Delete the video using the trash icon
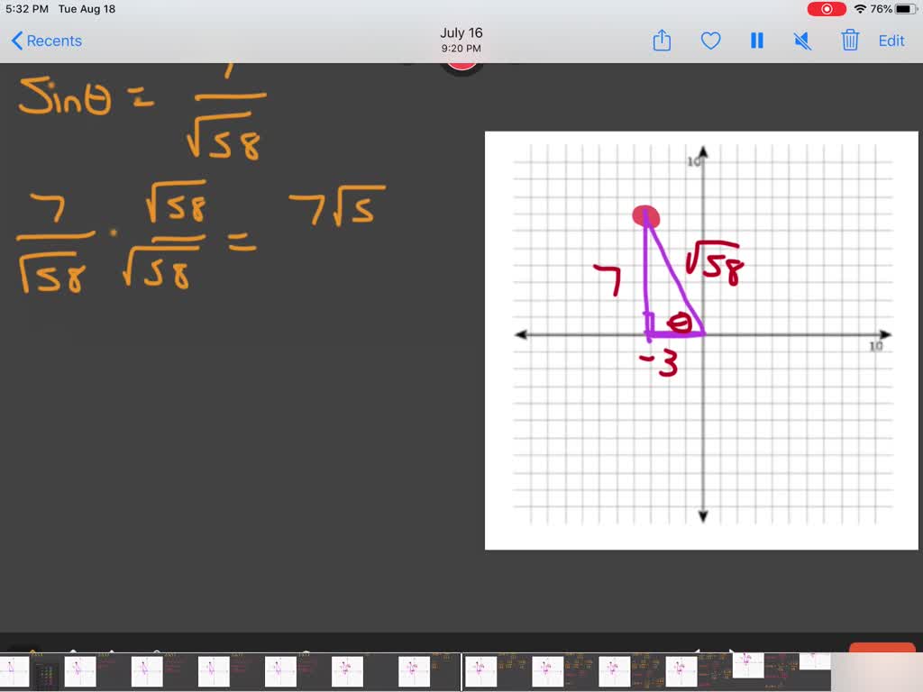923x692 pixels. (849, 41)
